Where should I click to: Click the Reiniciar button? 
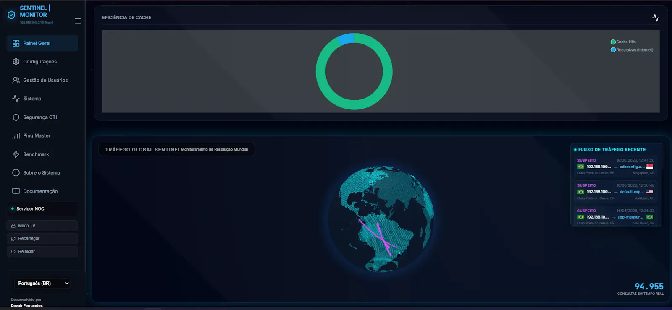click(42, 251)
